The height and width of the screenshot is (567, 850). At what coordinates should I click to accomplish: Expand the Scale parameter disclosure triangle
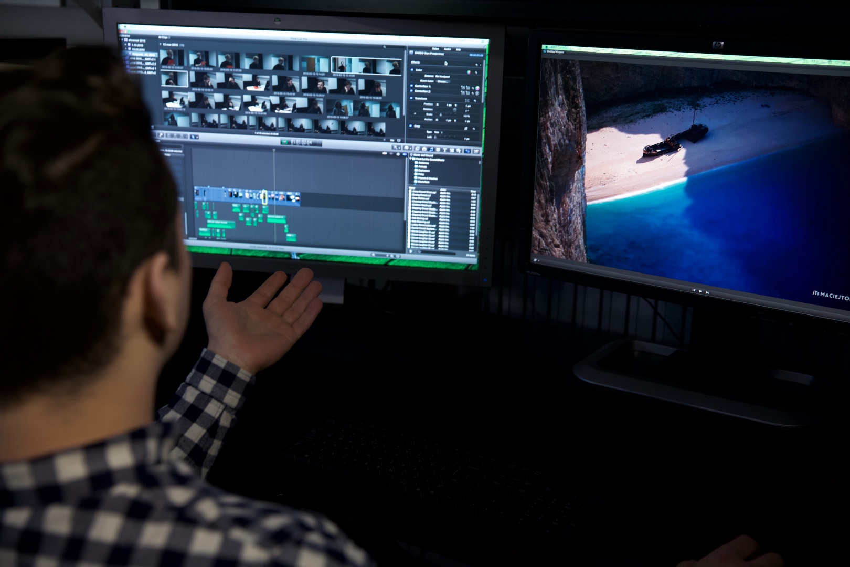[415, 113]
